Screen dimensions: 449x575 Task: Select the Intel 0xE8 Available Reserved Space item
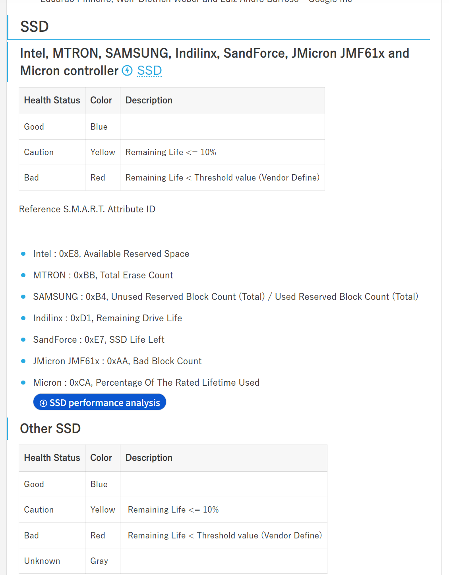click(111, 254)
